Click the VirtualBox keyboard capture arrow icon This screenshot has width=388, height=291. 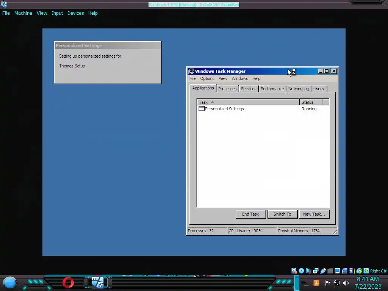click(366, 271)
